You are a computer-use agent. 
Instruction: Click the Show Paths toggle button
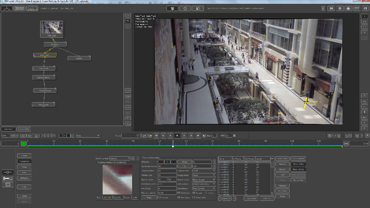pos(298,164)
